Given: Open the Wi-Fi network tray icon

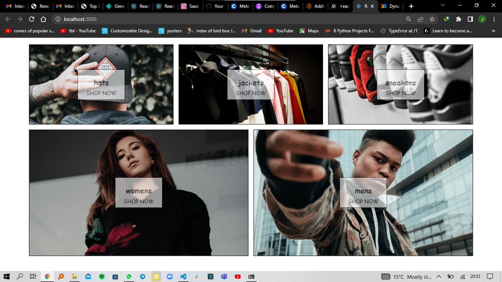Looking at the screenshot, I should [x=463, y=277].
